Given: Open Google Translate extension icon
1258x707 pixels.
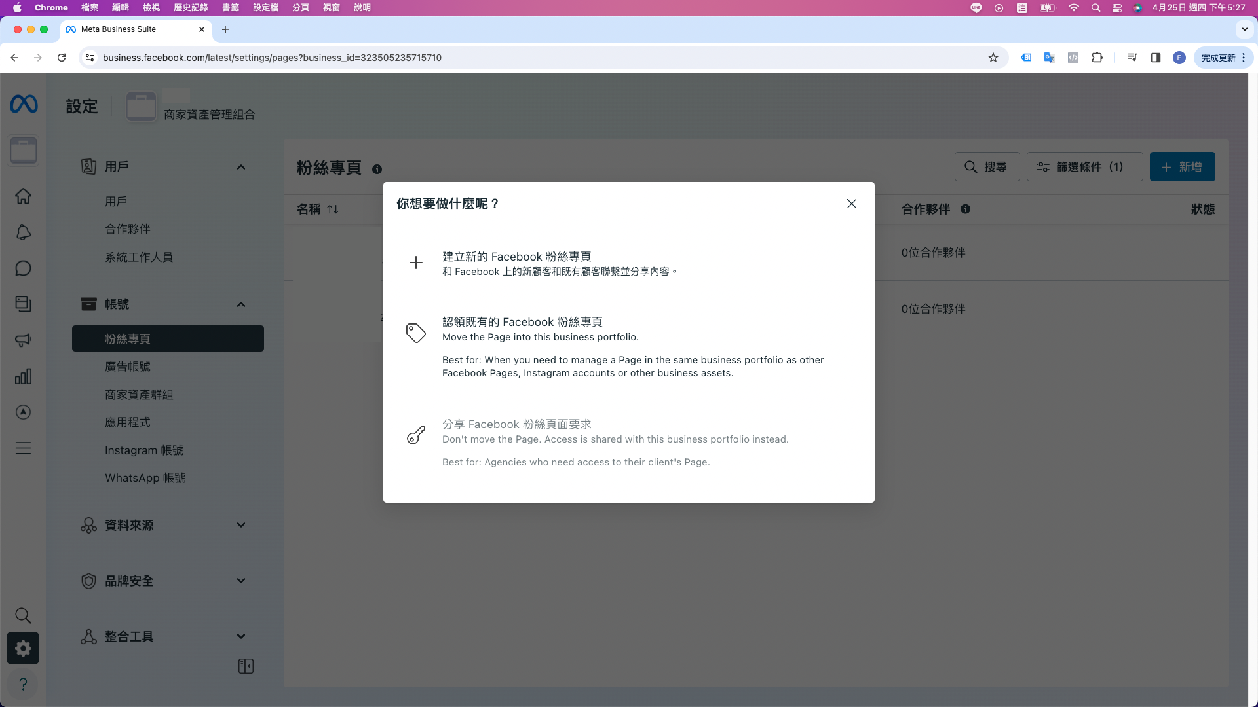Looking at the screenshot, I should click(1050, 58).
